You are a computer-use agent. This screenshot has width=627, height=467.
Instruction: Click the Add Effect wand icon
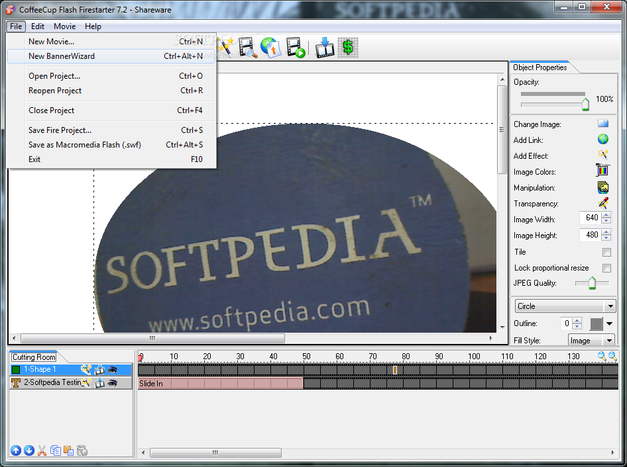603,155
